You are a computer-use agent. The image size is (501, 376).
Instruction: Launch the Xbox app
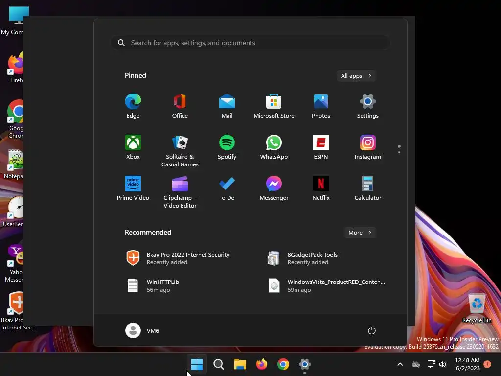coord(133,147)
